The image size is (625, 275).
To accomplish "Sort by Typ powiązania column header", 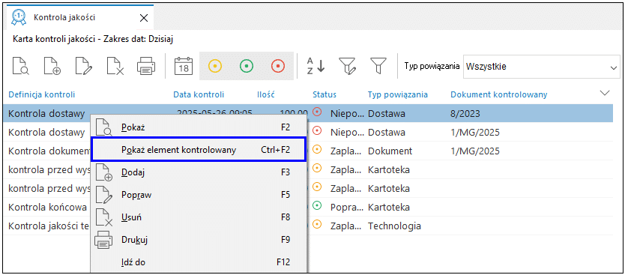I will [398, 95].
